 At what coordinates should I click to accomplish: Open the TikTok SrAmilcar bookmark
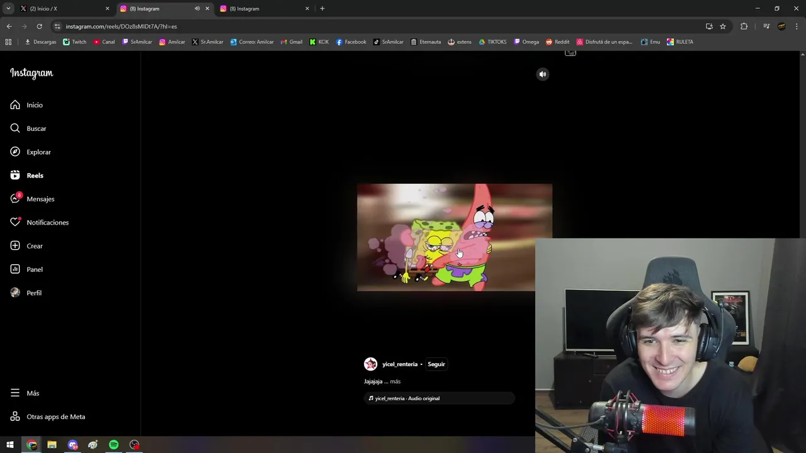click(x=389, y=42)
